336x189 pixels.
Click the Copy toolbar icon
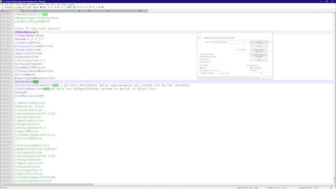27,7
